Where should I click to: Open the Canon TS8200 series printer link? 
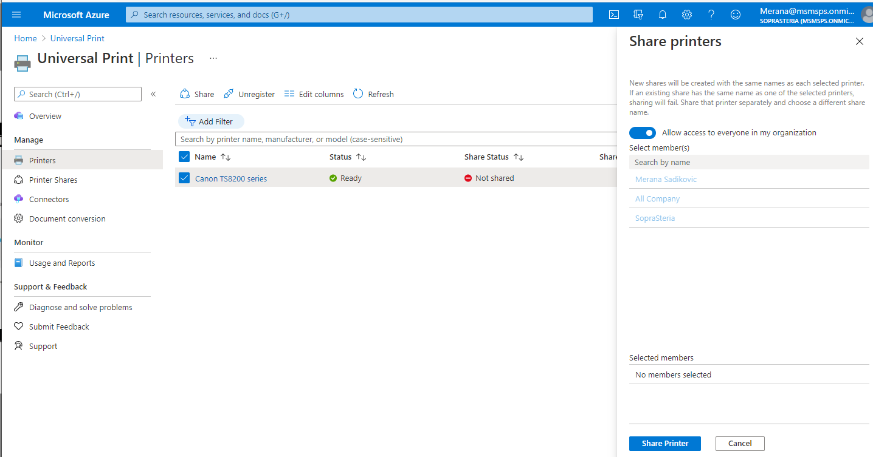click(x=231, y=178)
